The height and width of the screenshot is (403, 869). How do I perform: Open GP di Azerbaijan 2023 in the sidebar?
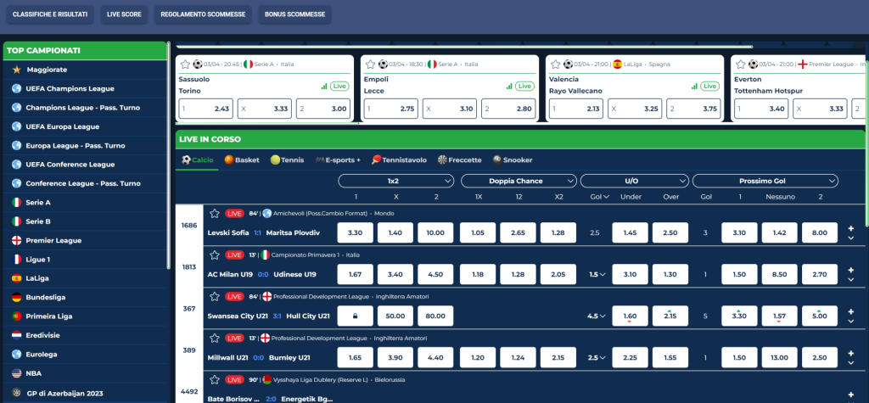pos(86,393)
